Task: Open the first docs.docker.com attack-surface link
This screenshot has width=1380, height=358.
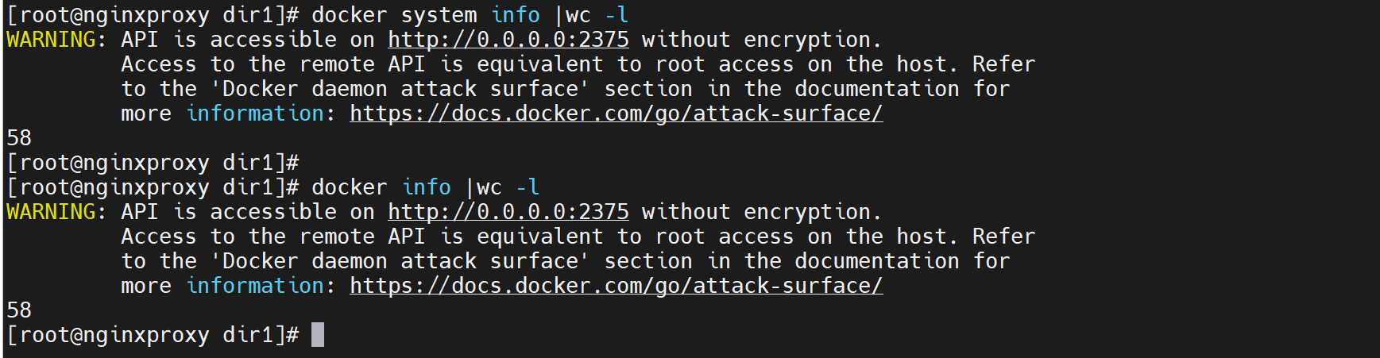Action: 616,114
